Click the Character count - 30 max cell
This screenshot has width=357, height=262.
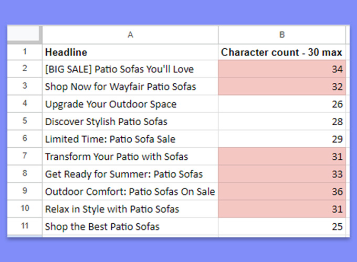click(282, 52)
